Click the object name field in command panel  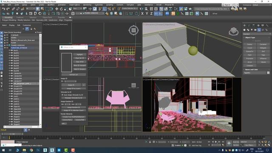pyautogui.click(x=255, y=73)
